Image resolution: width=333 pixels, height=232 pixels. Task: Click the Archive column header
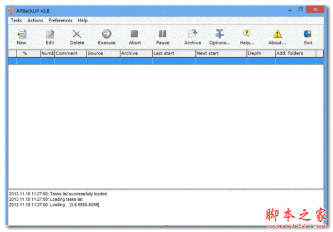(x=136, y=53)
